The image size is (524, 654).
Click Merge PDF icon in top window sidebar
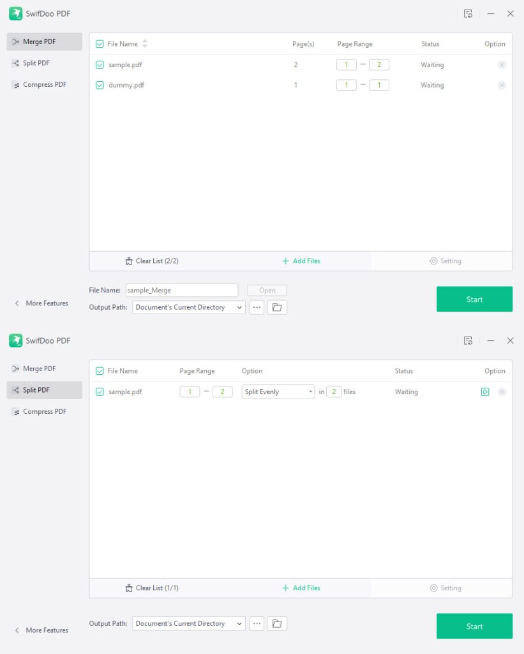(x=16, y=42)
